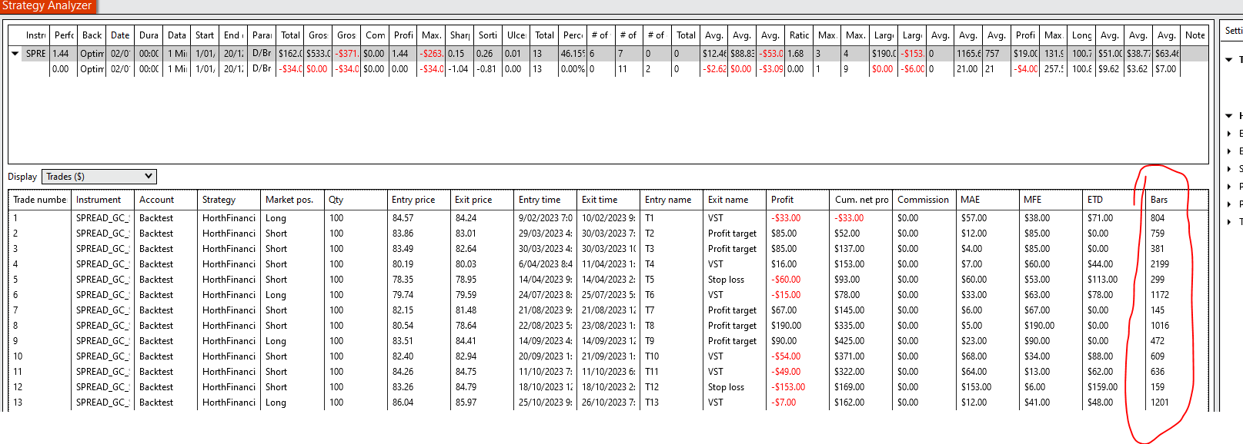Click the -$153.00 profit cell of trade 12
1243x444 pixels.
pos(788,387)
